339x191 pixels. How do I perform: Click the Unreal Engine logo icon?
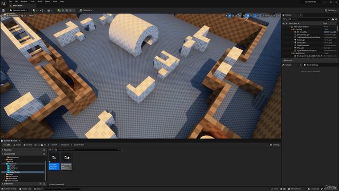4,4
